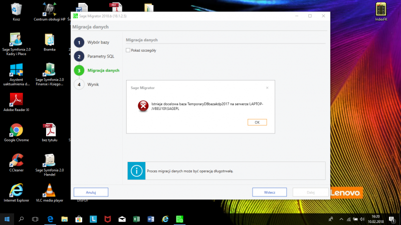
Task: Click the Sage Migrator title bar icon
Action: point(76,16)
